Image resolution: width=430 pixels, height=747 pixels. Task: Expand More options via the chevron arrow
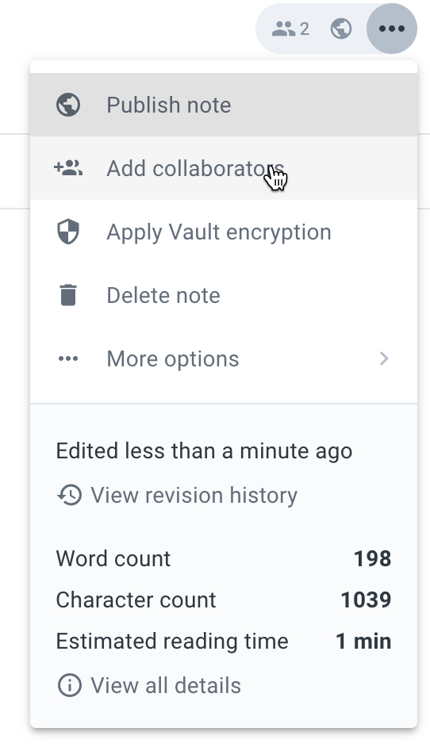click(384, 358)
